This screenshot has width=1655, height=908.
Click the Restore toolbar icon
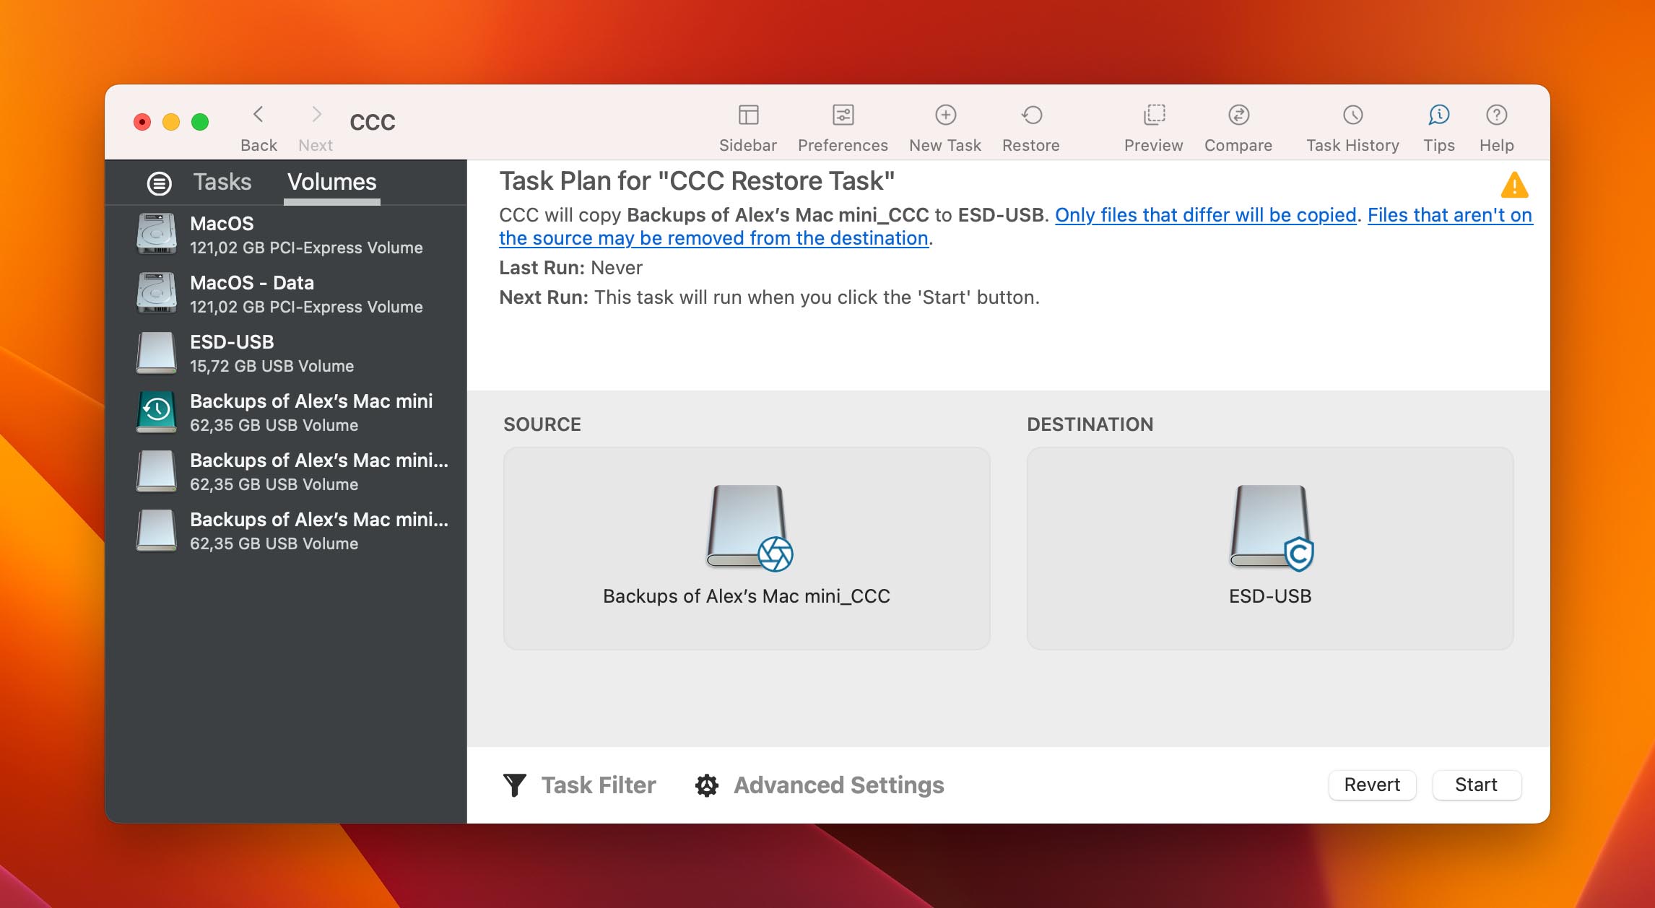click(x=1031, y=115)
